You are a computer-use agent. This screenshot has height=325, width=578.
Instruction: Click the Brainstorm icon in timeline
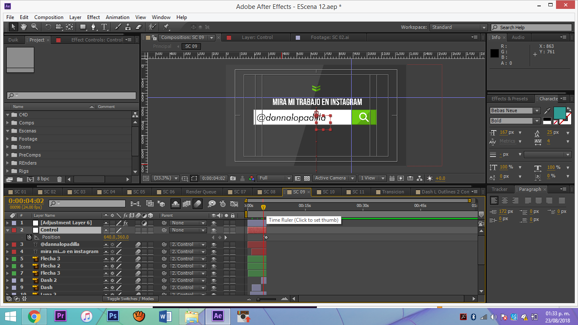pyautogui.click(x=212, y=204)
